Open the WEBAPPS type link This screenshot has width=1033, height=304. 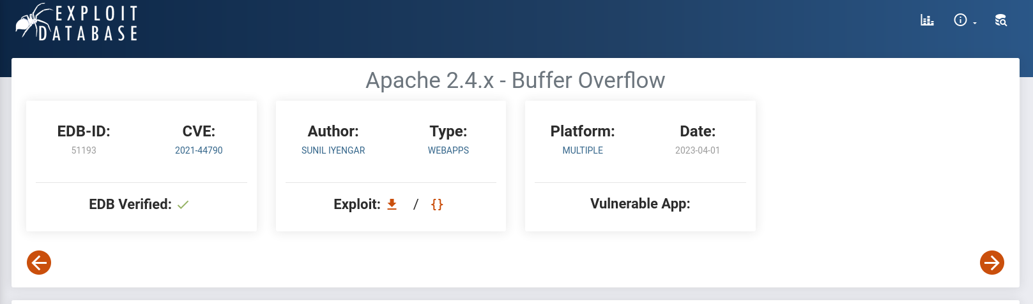[448, 150]
